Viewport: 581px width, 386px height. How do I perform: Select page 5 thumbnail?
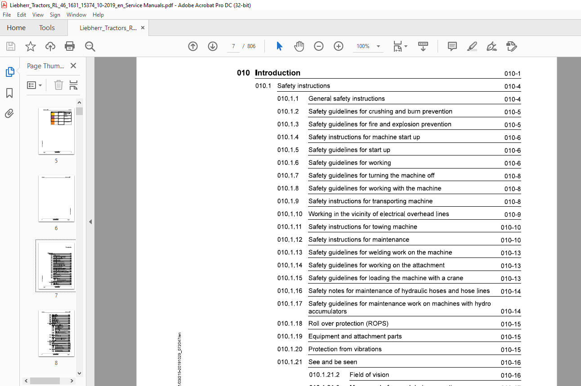click(x=56, y=131)
